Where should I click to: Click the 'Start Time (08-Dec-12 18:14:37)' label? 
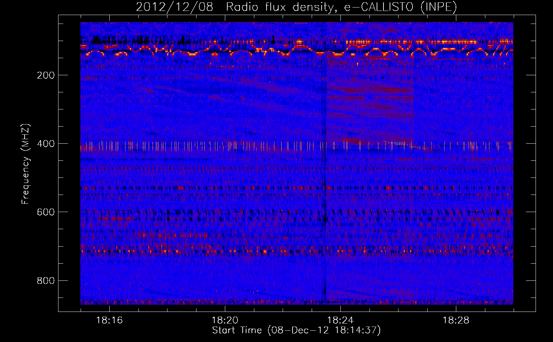[x=296, y=330]
